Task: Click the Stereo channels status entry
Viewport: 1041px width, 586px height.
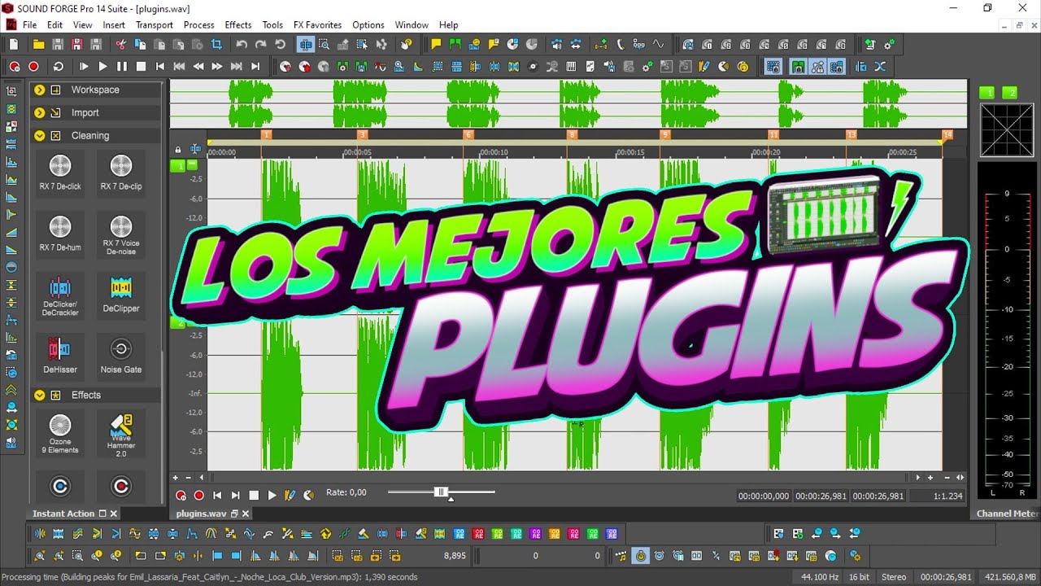Action: tap(894, 577)
